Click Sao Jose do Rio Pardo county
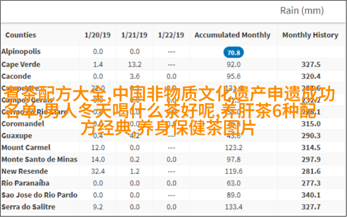 [39, 195]
